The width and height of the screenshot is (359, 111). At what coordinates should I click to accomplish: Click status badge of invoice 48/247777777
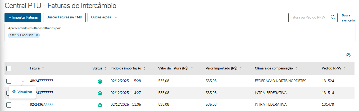100,81
